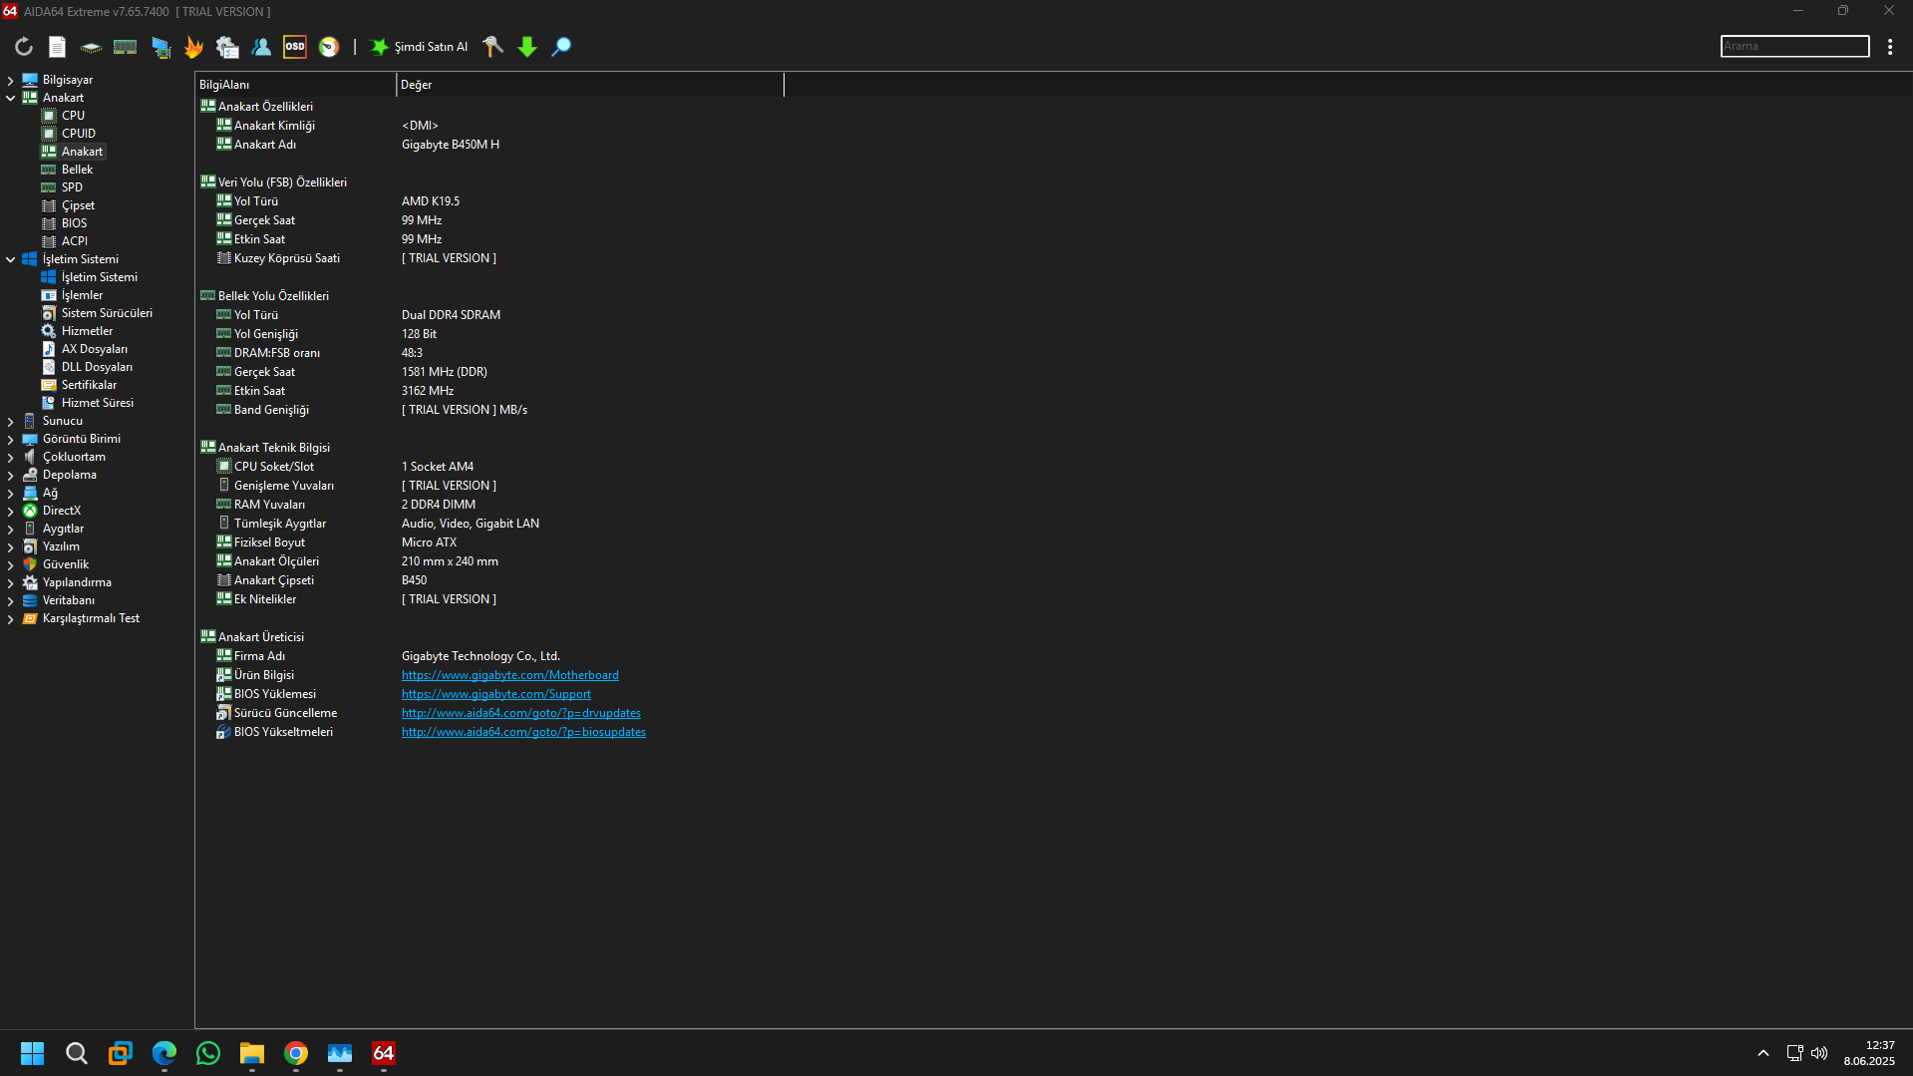
Task: Click the volume tray icon
Action: point(1819,1053)
